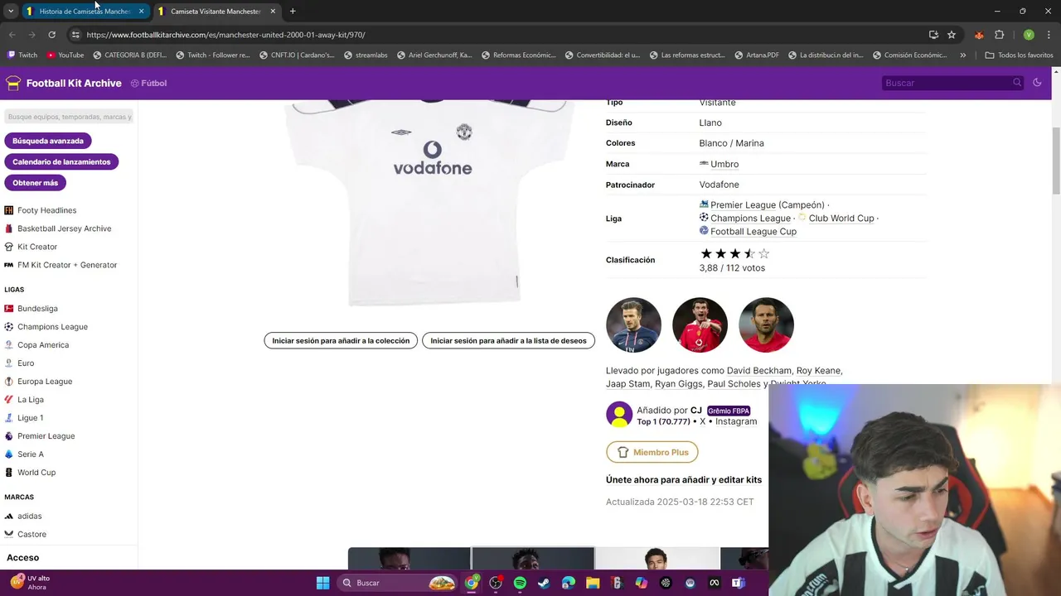The height and width of the screenshot is (596, 1061).
Task: Click Iniciar sesión para añadir a la colección
Action: tap(341, 340)
